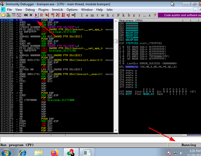Select the JMP ESP row at 311712F3
The image size is (201, 156).
(57, 123)
